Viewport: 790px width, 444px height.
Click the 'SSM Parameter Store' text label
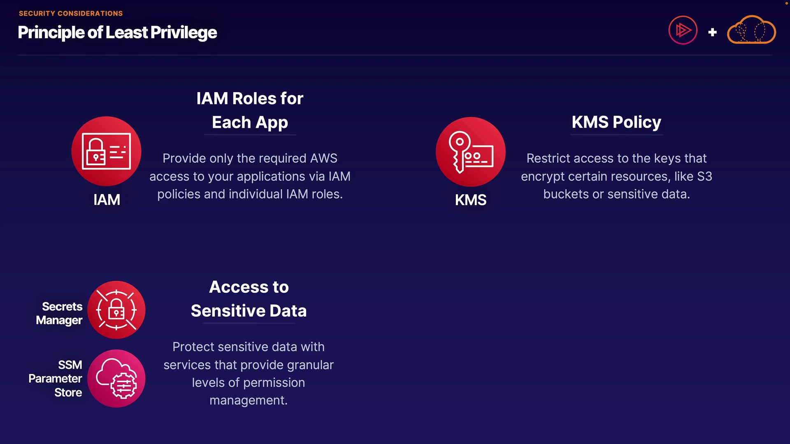point(56,379)
